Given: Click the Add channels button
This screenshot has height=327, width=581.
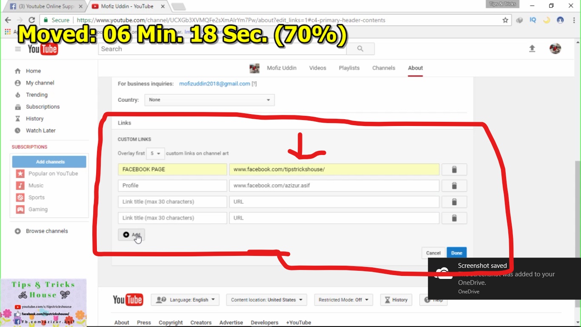Looking at the screenshot, I should 49,162.
